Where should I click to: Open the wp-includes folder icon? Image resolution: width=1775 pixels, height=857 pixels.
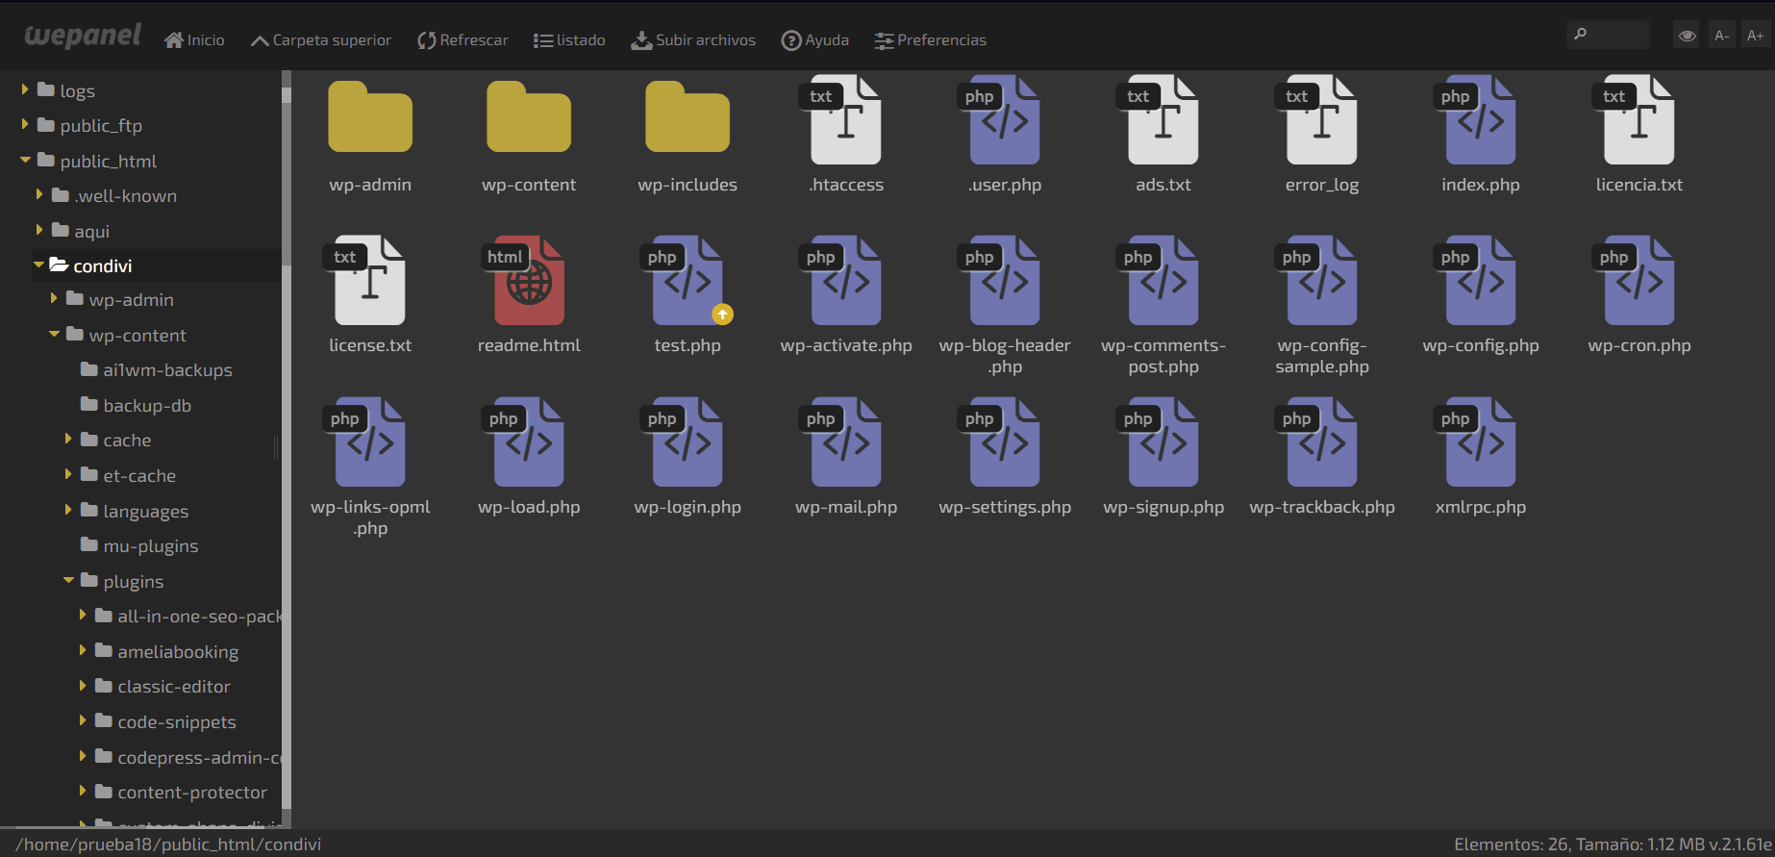[687, 118]
